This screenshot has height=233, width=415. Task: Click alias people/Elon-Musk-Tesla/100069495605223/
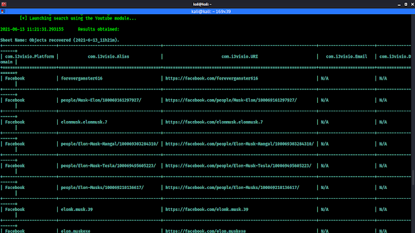108,166
